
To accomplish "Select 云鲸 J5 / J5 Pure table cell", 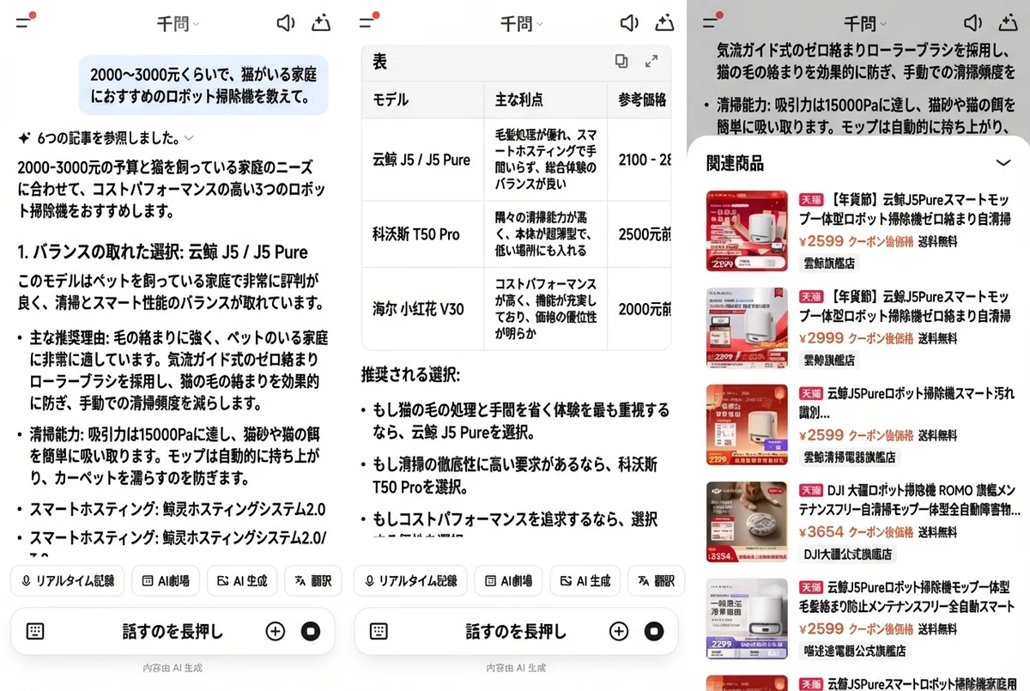I will click(x=421, y=160).
